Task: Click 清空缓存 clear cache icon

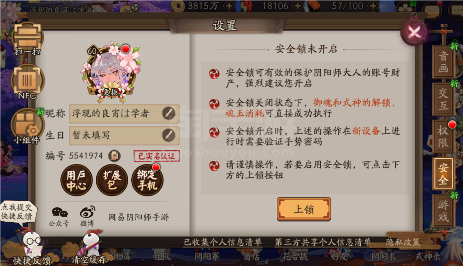Action: 89,247
